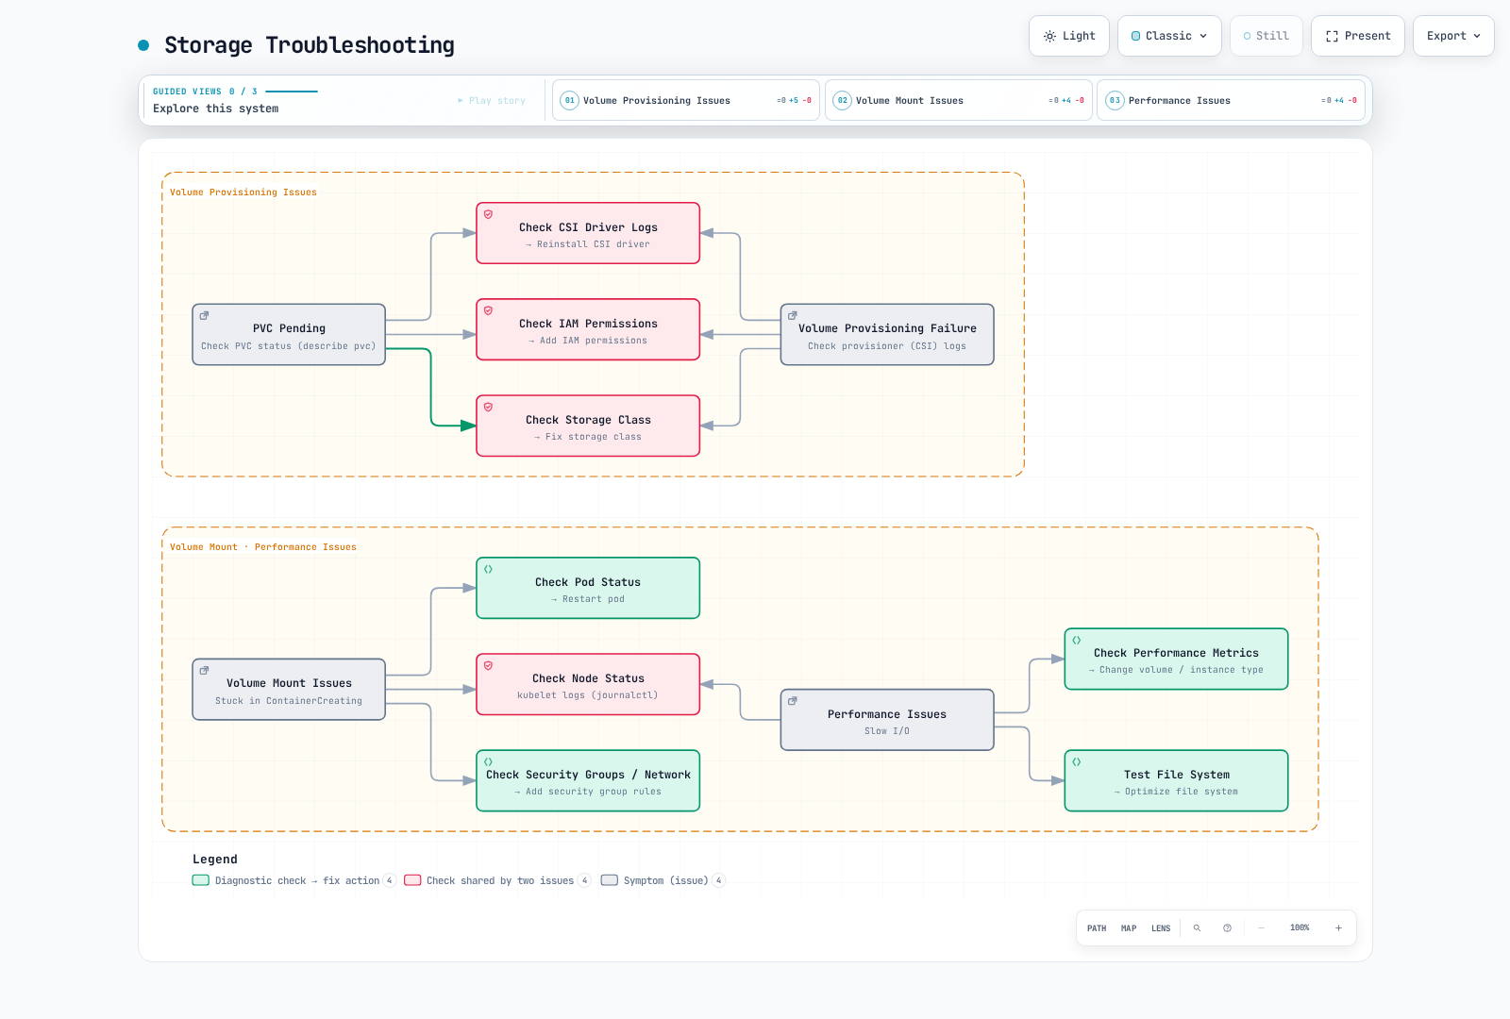
Task: Click the shield icon in Check Node Status
Action: click(488, 665)
